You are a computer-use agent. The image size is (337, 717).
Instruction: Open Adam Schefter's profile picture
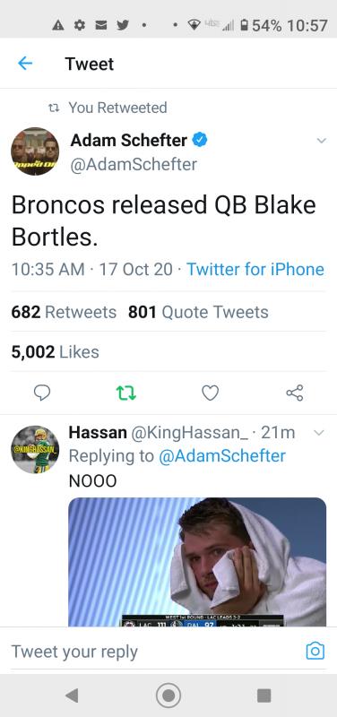point(35,151)
